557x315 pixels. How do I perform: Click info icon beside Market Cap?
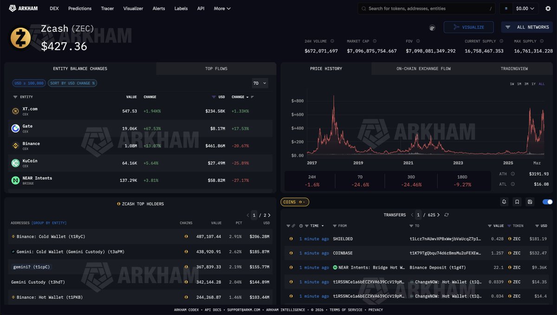375,41
